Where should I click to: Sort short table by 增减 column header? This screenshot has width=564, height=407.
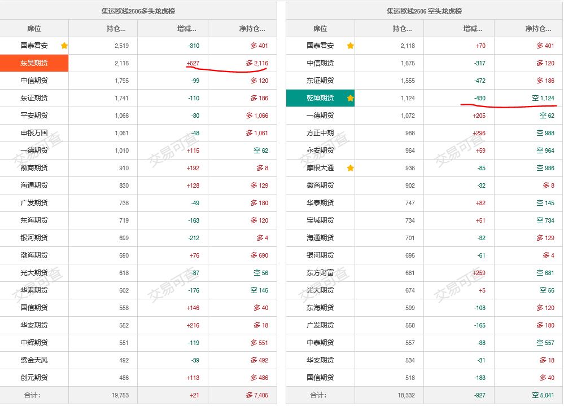point(459,28)
